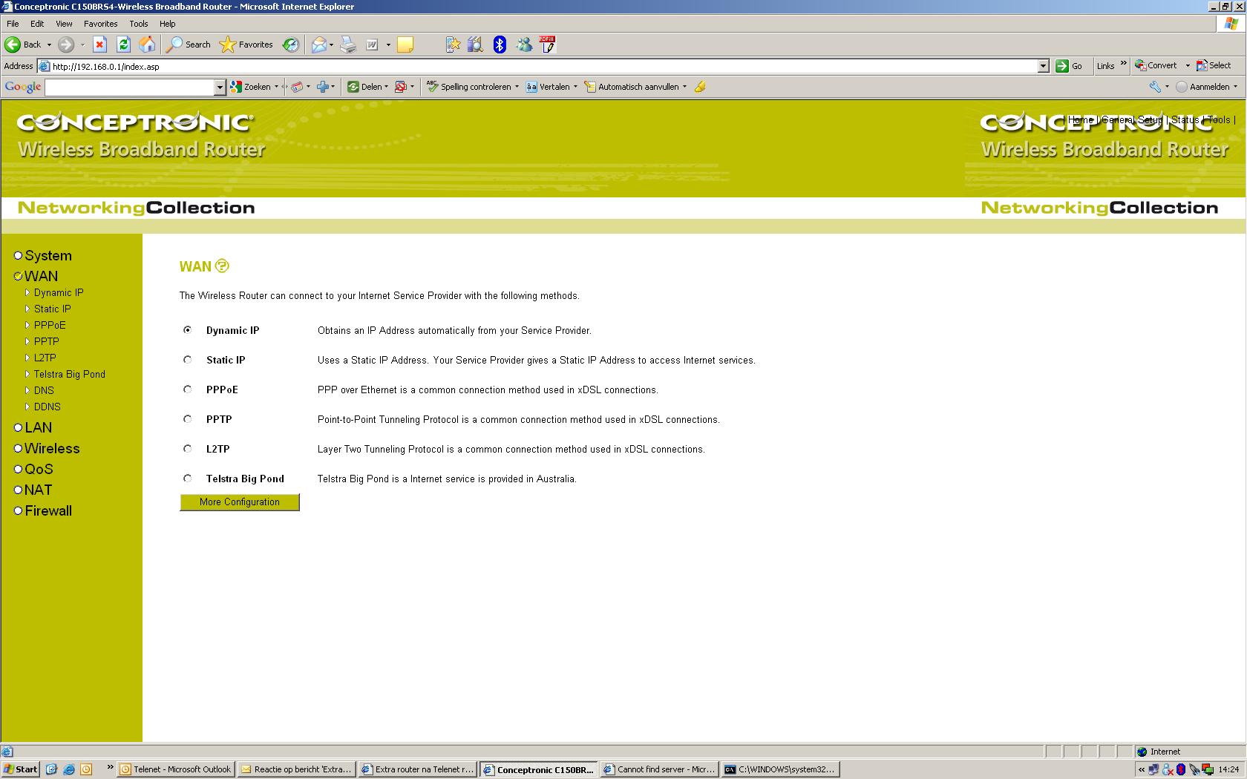
Task: Click the Bluetooth icon in the toolbar
Action: coord(500,45)
